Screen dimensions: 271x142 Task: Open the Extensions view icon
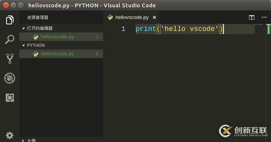coord(10,98)
